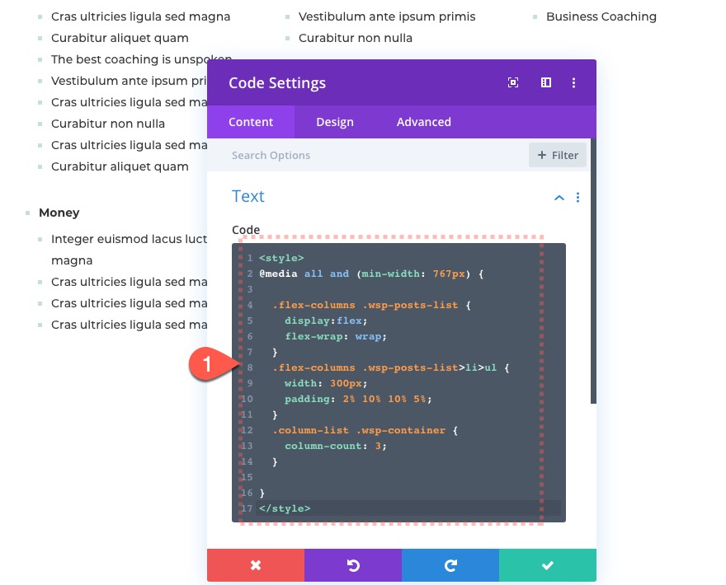Discard changes with the red X button
The image size is (726, 585).
pos(256,565)
